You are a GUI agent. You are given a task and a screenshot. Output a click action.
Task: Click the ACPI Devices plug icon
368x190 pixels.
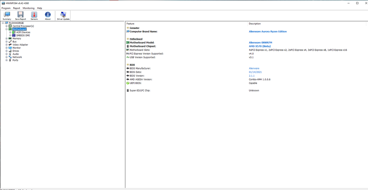coord(14,32)
